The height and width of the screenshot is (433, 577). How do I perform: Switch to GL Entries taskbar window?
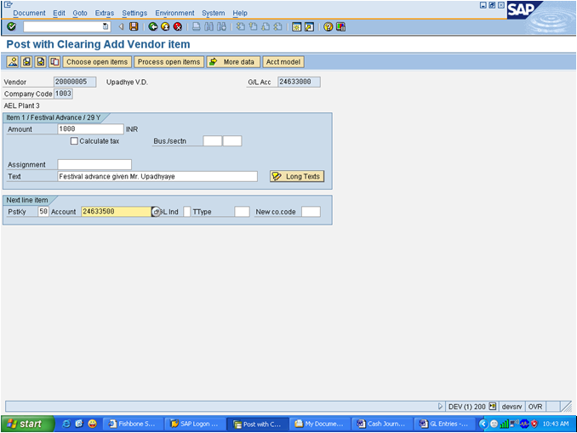click(x=444, y=424)
